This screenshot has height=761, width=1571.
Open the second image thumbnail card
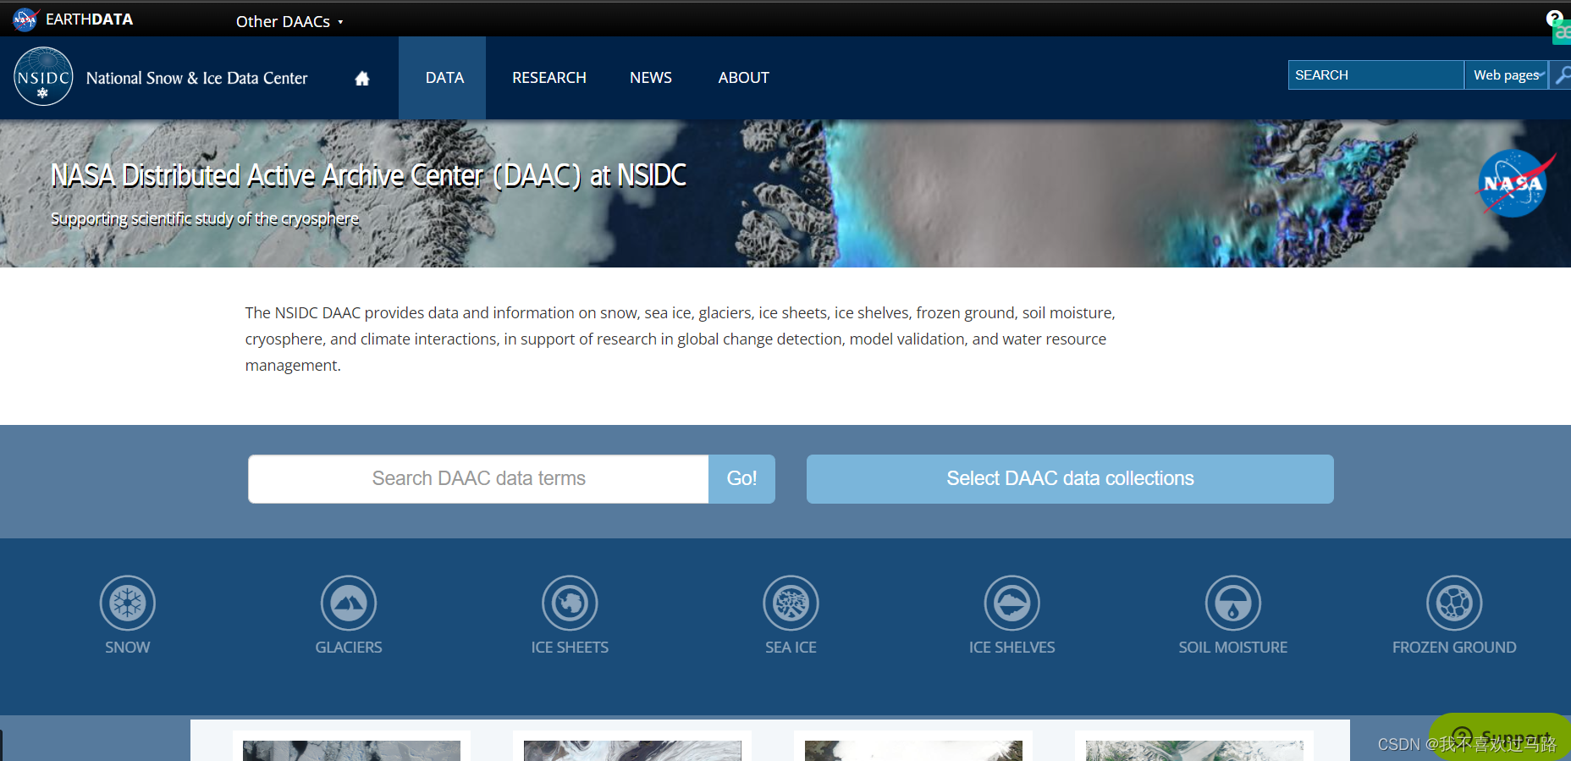point(632,747)
